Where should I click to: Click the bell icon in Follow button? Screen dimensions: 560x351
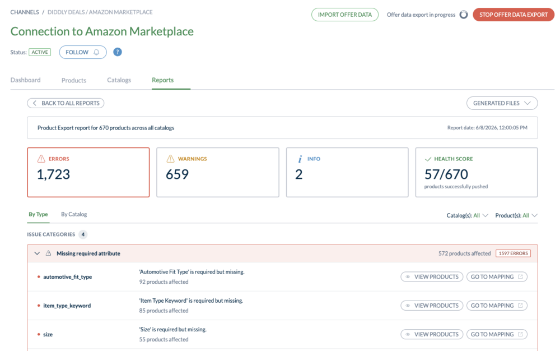coord(96,52)
